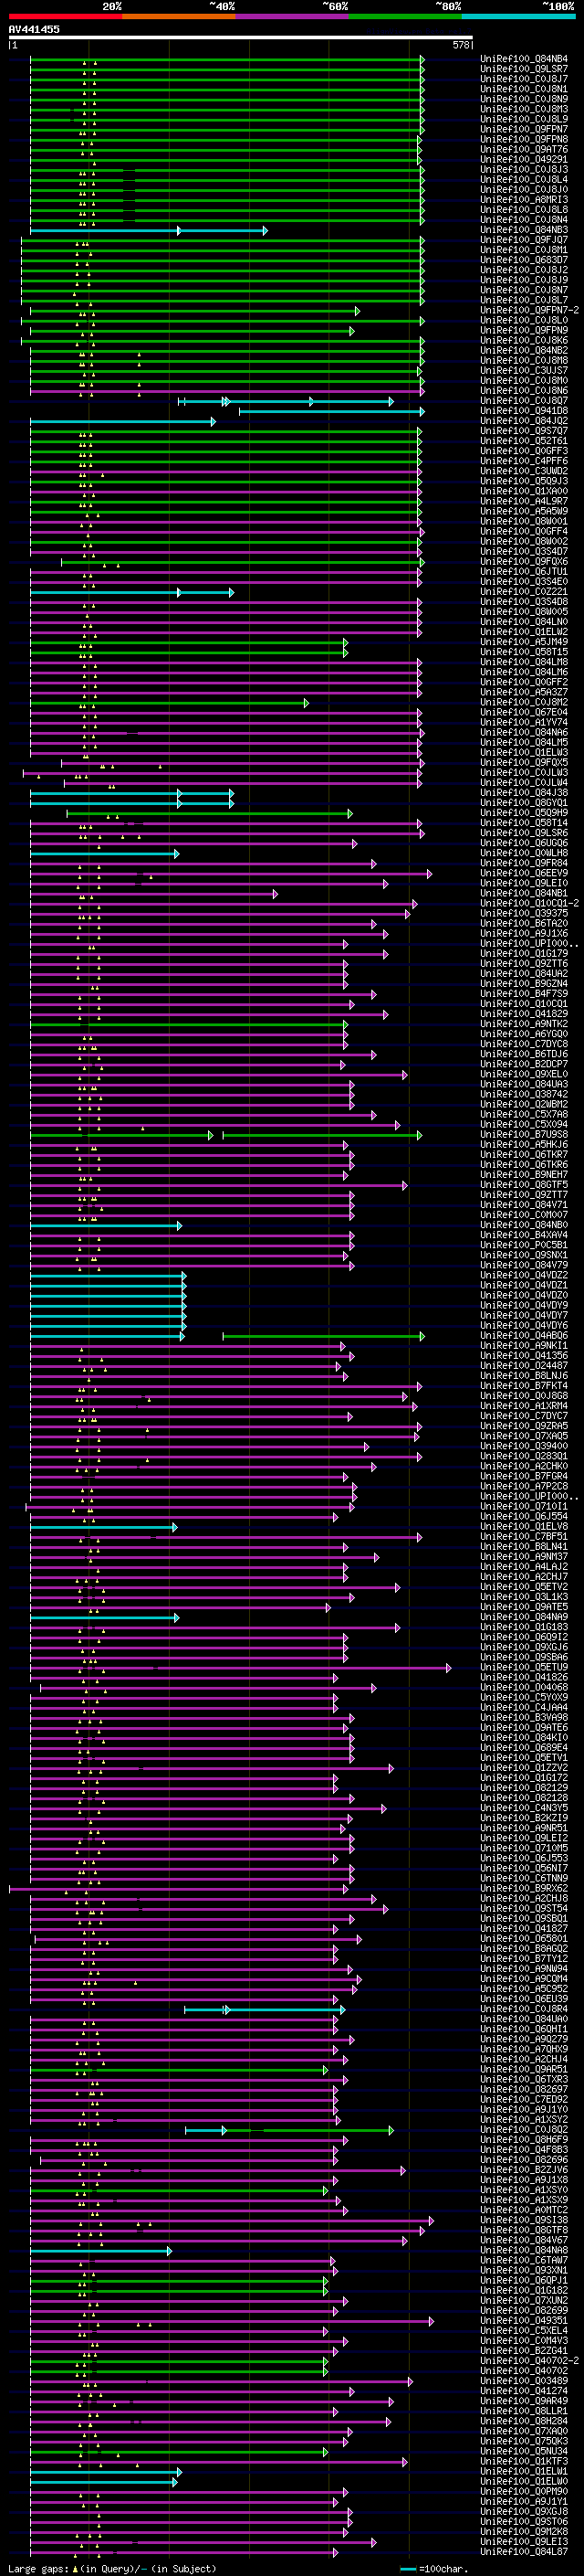Open hit UniRef100_Q941D8
This screenshot has height=2576, width=584.
click(524, 411)
